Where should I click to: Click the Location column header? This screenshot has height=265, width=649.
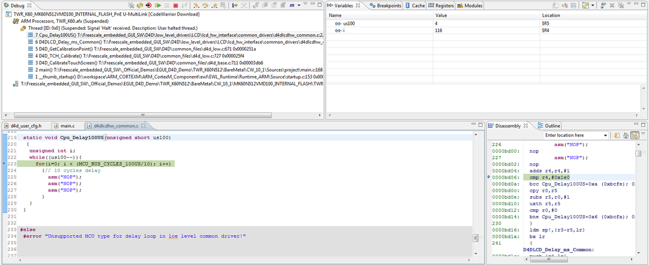click(593, 16)
